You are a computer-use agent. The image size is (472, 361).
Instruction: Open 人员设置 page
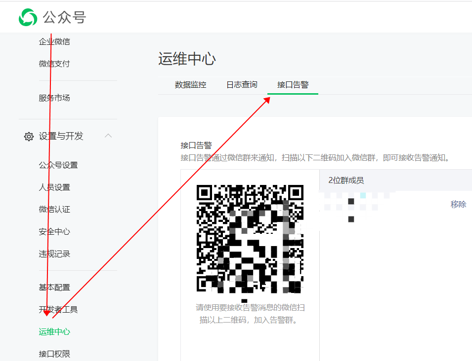[54, 187]
